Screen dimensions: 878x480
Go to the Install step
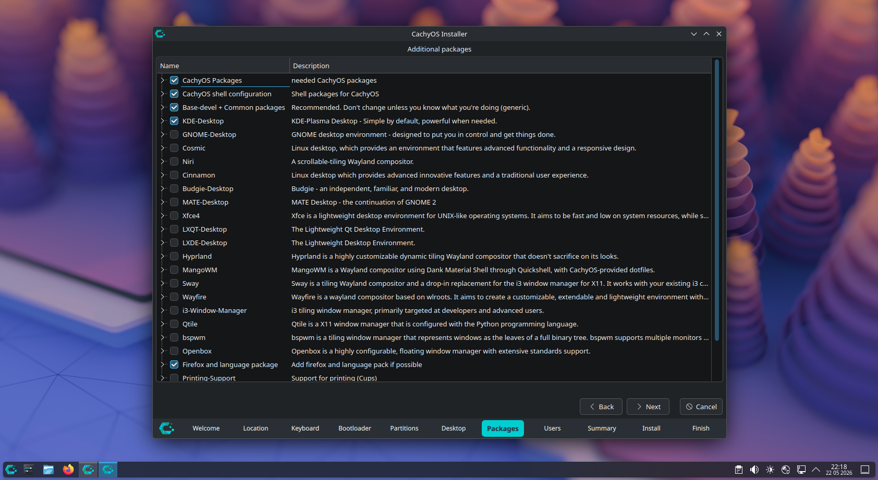pyautogui.click(x=651, y=428)
